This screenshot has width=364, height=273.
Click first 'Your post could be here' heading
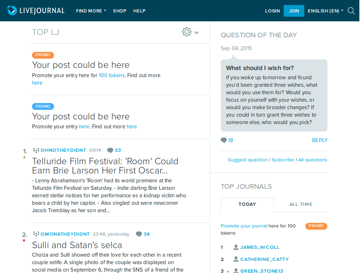(x=81, y=65)
